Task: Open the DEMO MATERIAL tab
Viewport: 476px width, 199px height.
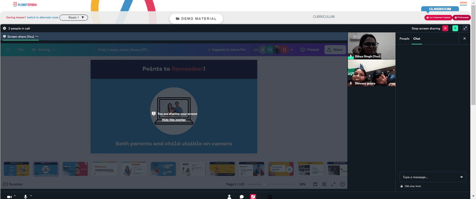Action: [196, 19]
